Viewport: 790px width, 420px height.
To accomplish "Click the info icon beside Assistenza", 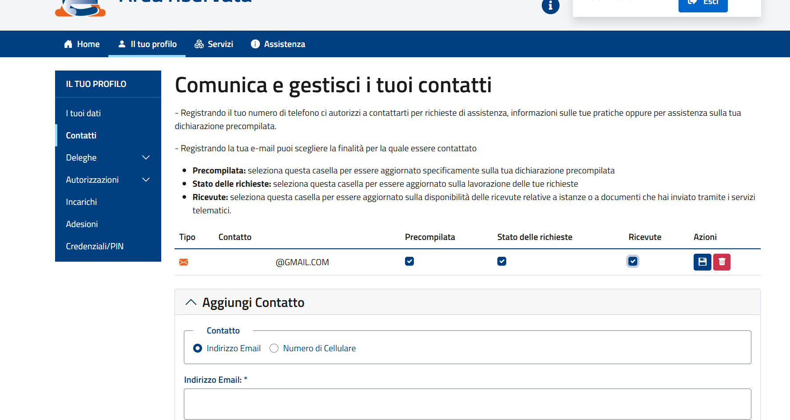I will tap(255, 44).
